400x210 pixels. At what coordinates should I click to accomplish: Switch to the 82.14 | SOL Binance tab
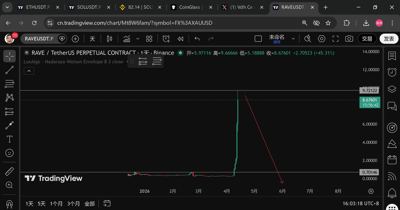pyautogui.click(x=140, y=7)
